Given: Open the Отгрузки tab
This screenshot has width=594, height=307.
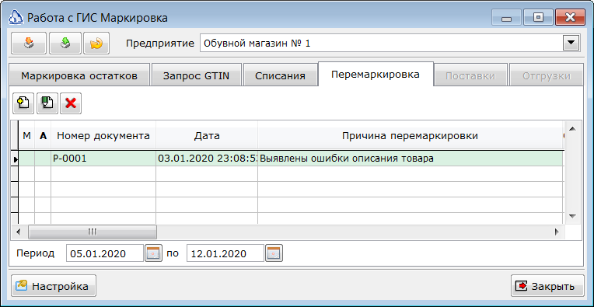Looking at the screenshot, I should tap(547, 75).
